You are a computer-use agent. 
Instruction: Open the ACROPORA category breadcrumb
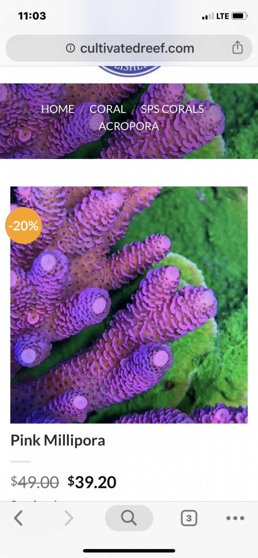pos(129,126)
